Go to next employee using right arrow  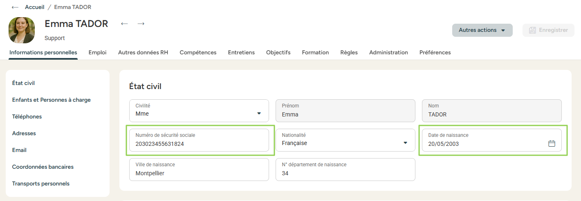(141, 24)
